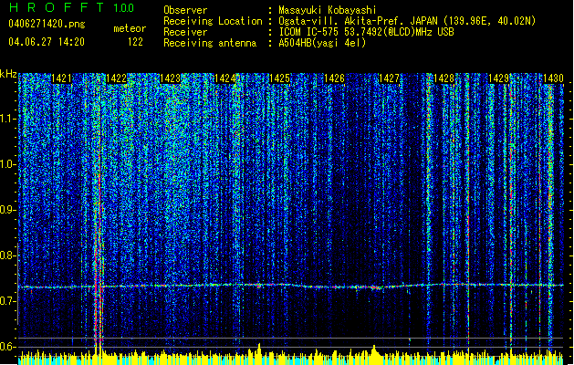The width and height of the screenshot is (574, 365).
Task: Click the 1423 time marker
Action: pos(171,78)
